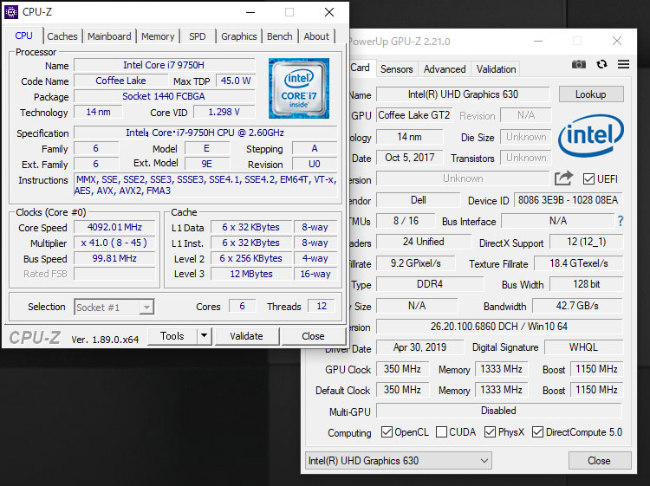Click the GPU Clock value 350 MHz
The height and width of the screenshot is (486, 650).
coord(402,369)
